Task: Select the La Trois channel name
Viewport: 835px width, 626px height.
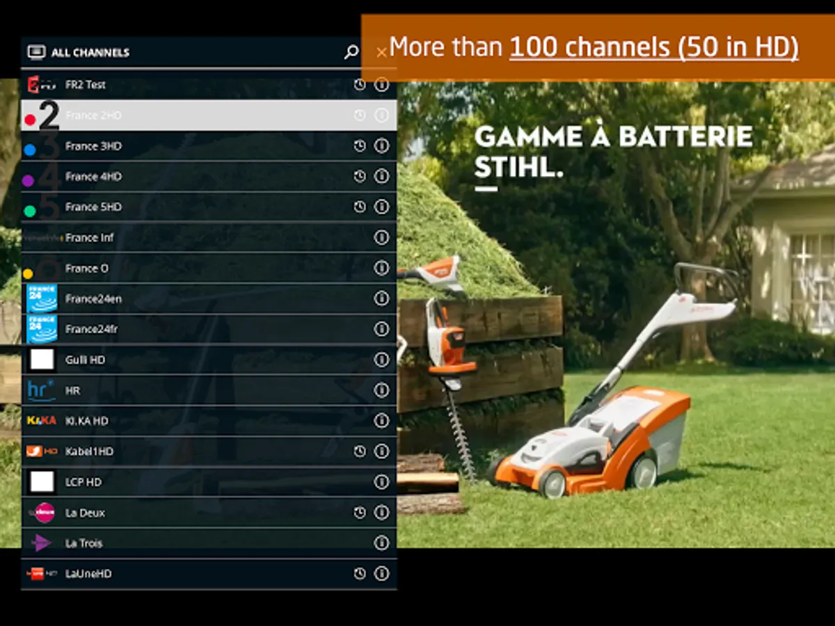Action: point(84,543)
